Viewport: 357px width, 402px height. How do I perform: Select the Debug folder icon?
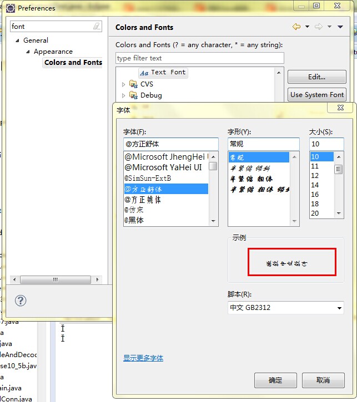coord(133,95)
